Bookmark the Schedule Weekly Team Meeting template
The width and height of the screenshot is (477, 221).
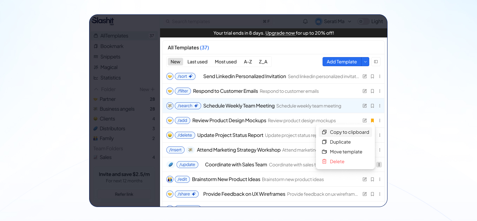click(372, 106)
